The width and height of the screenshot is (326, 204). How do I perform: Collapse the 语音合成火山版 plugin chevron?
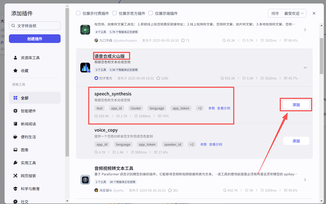tap(305, 68)
